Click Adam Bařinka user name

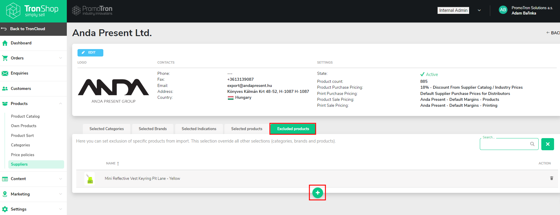tap(524, 13)
